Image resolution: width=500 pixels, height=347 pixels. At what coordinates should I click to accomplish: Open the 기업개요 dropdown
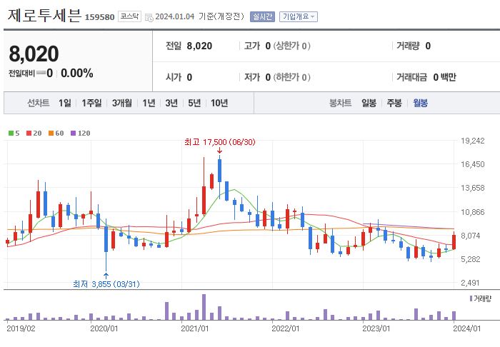[x=299, y=16]
